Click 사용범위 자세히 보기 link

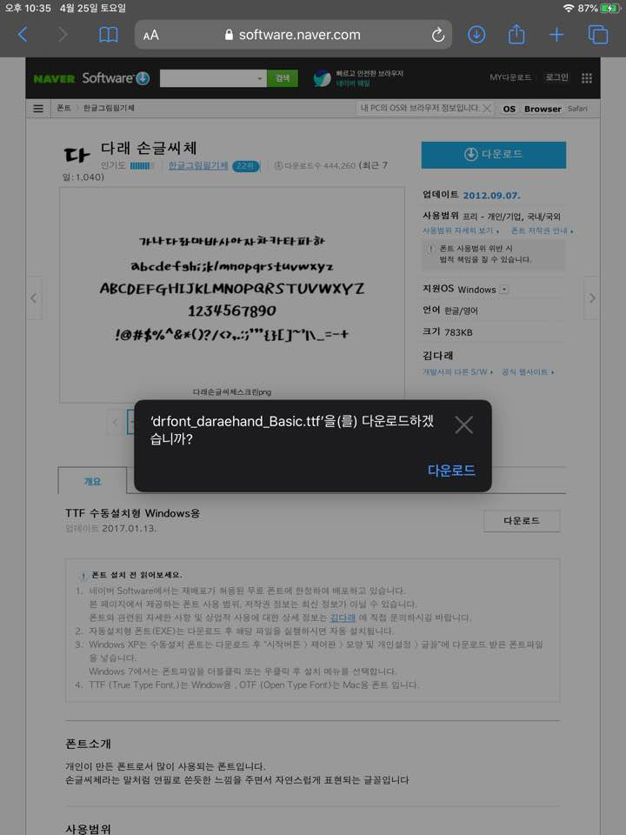point(461,230)
